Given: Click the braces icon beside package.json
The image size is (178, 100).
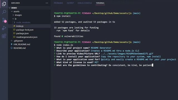Looking at the screenshot, I should [14, 33].
